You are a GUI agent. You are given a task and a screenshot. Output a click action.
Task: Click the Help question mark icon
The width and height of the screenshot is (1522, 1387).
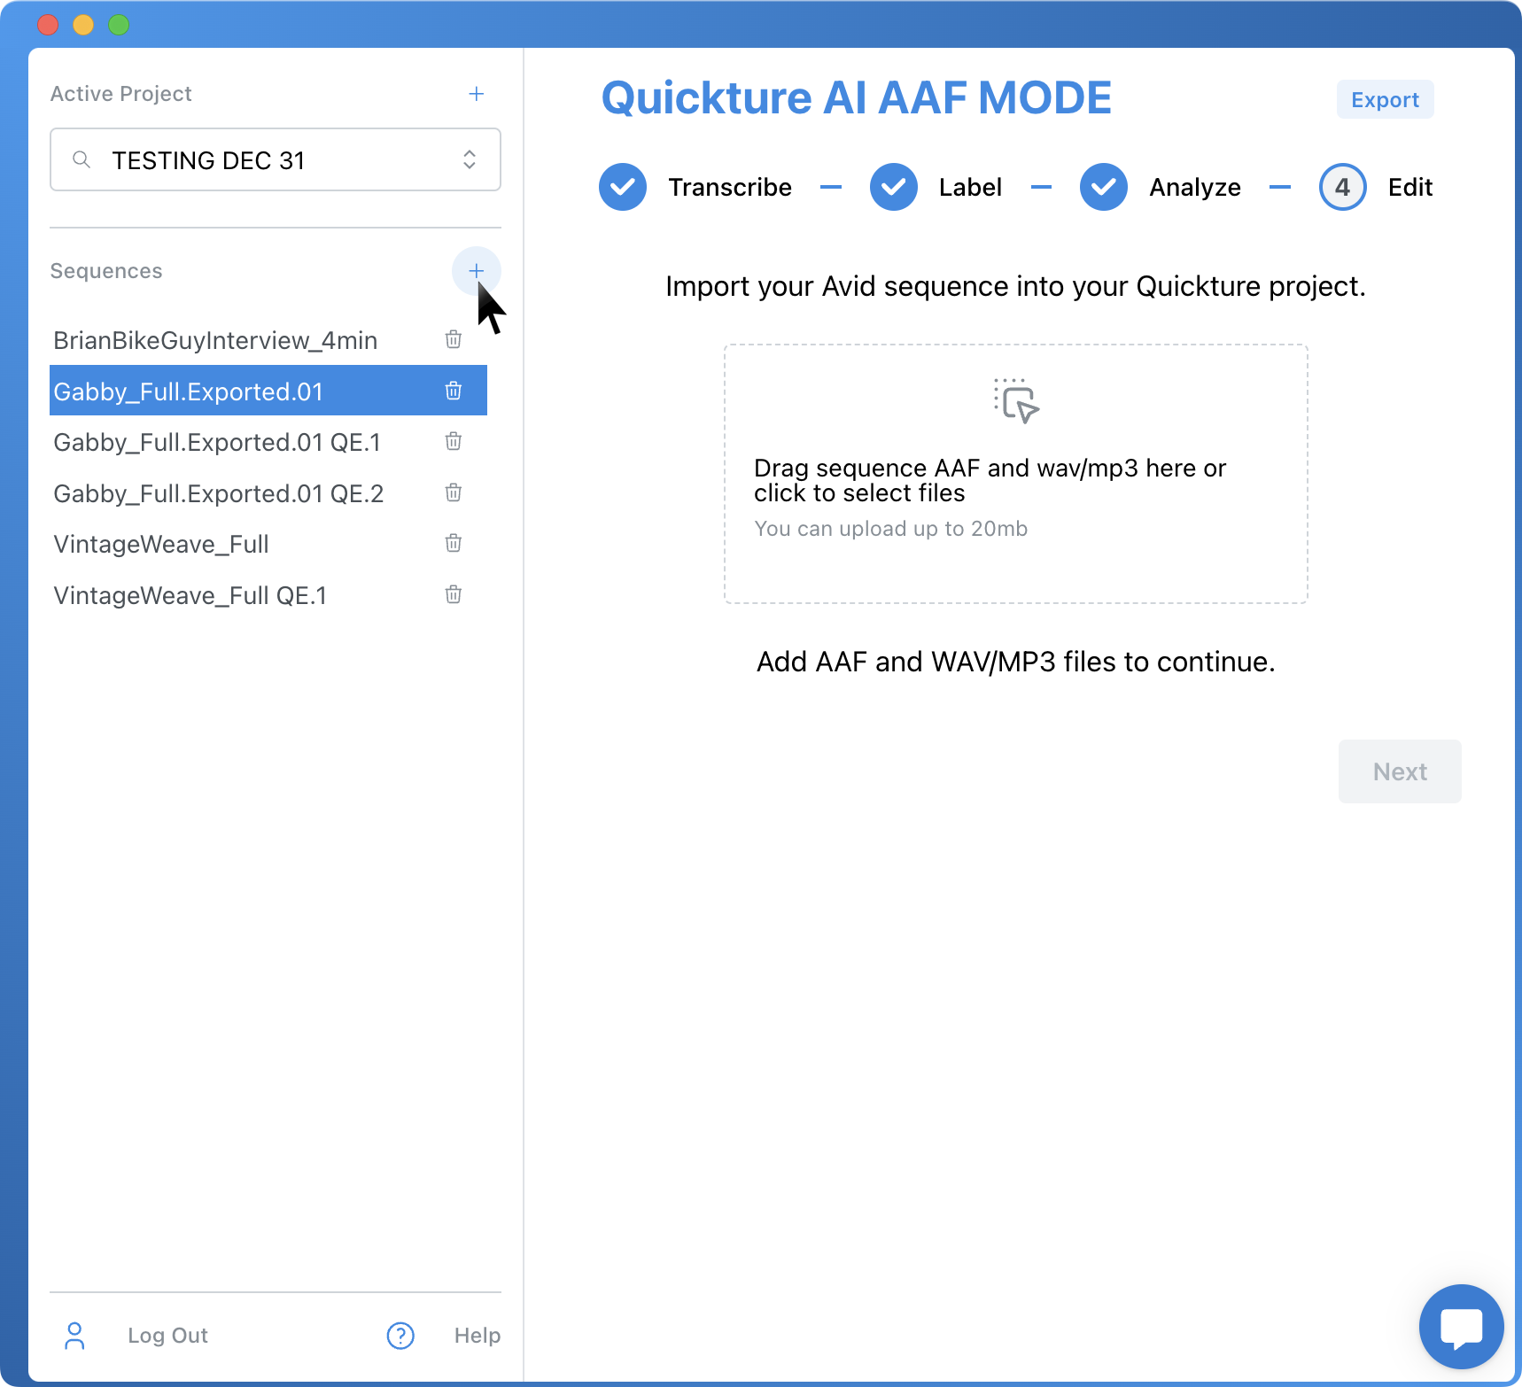click(x=400, y=1336)
